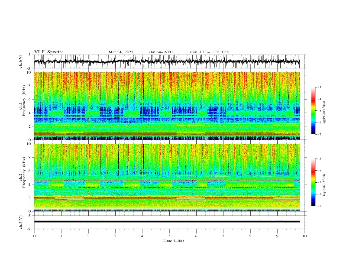Click the "ch.3(V)" vertical axis label
Image resolution: width=343 pixels, height=265 pixels.
[x=21, y=222]
